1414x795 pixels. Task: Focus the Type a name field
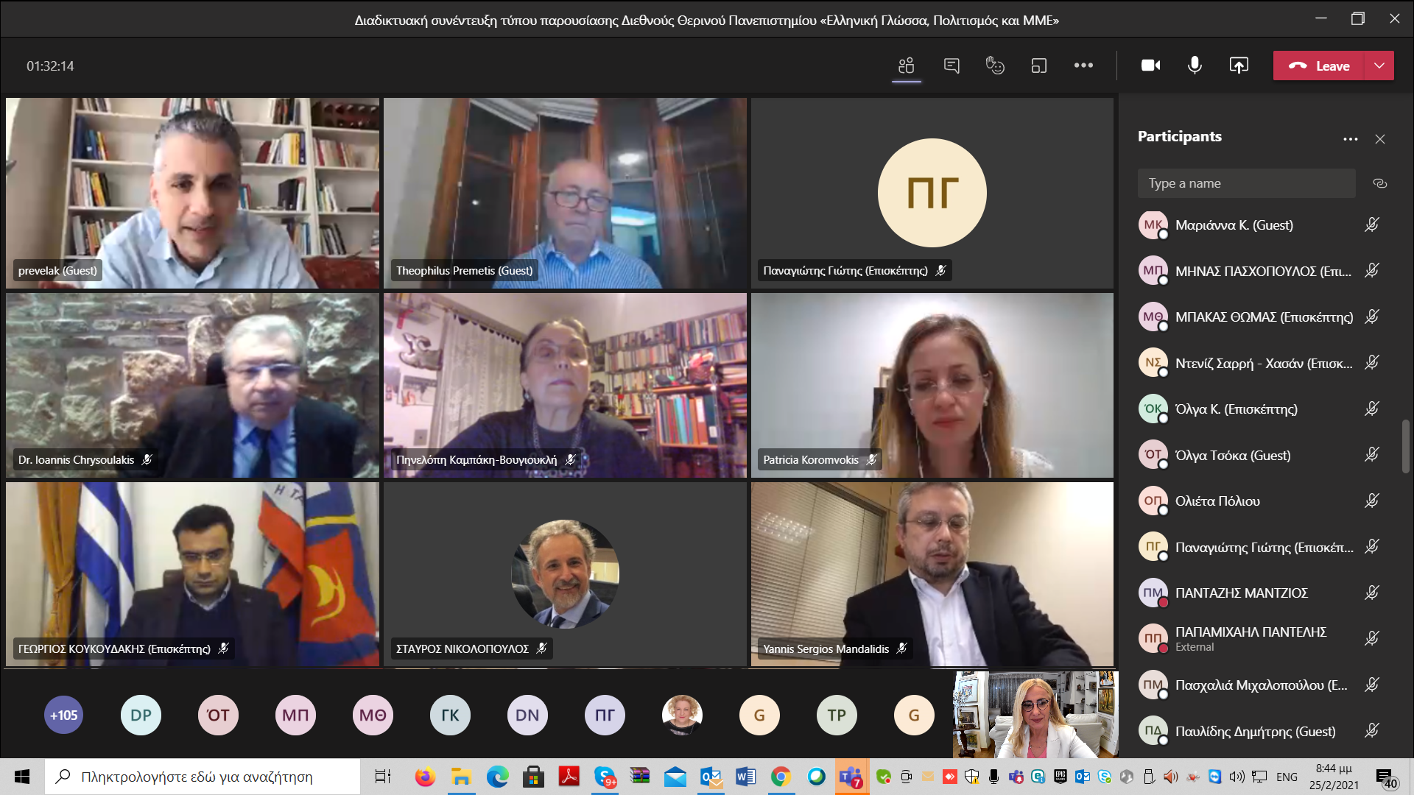1246,183
